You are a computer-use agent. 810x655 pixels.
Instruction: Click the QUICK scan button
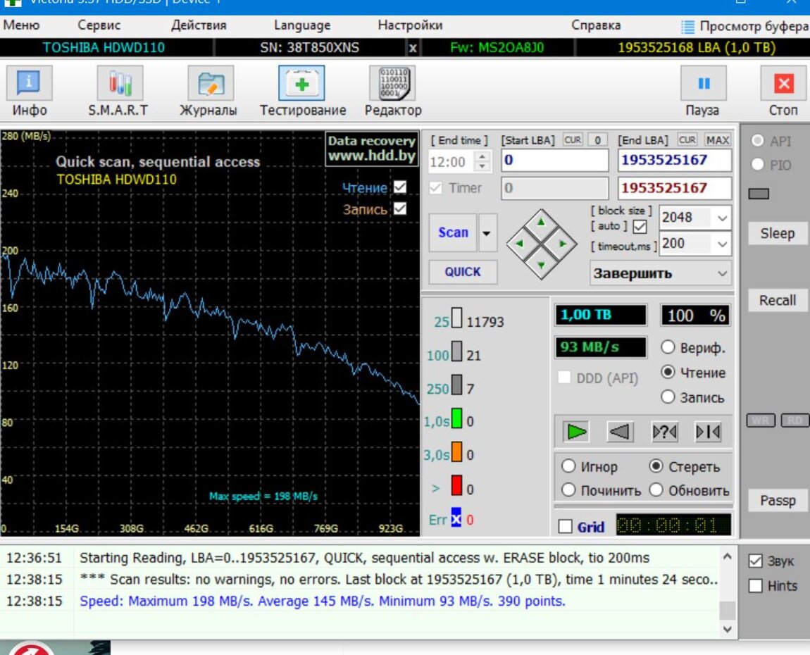tap(463, 272)
